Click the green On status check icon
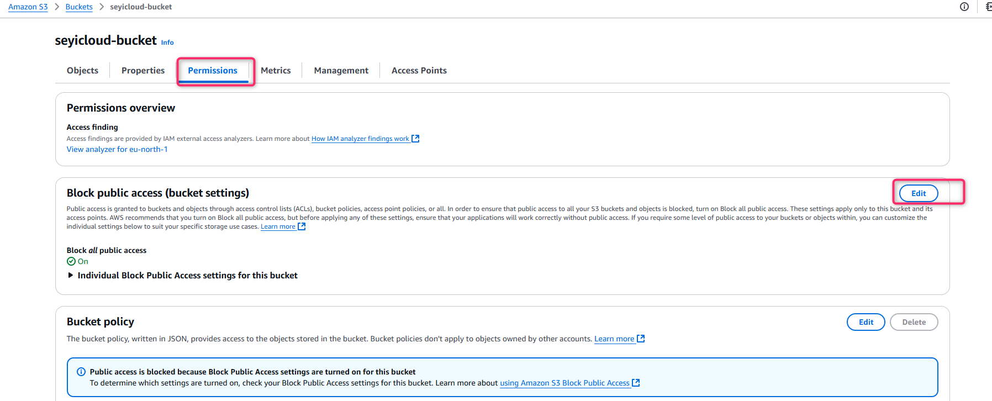Viewport: 992px width, 401px height. [71, 261]
